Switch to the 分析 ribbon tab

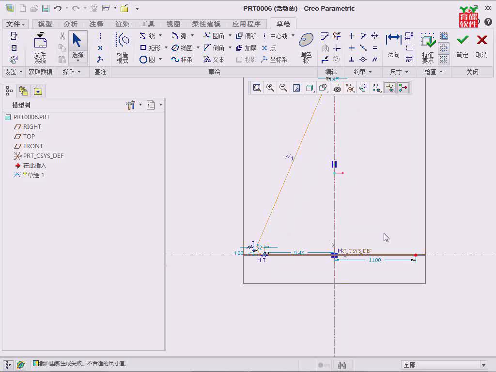coord(71,24)
